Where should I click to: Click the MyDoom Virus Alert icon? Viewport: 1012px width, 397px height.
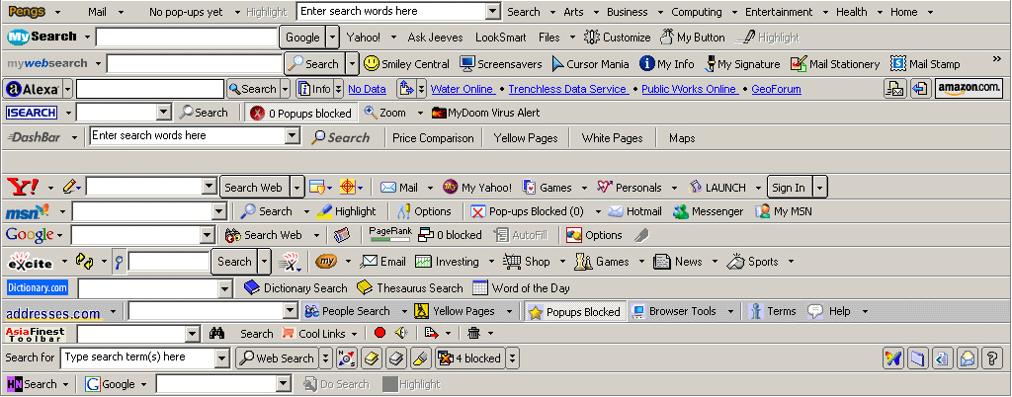click(x=440, y=113)
